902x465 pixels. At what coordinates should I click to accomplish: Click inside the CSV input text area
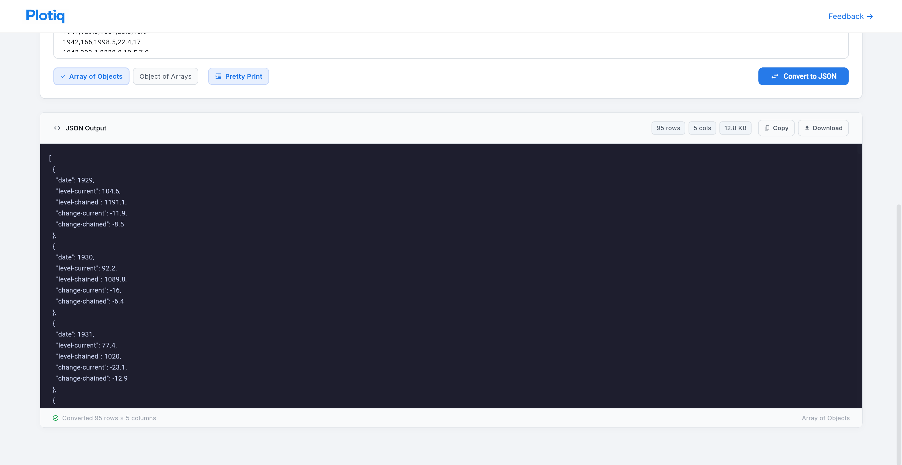(420, 44)
